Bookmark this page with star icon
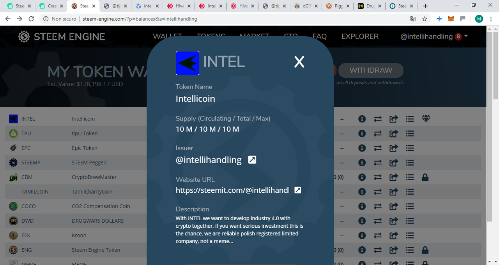The image size is (499, 265). click(425, 19)
